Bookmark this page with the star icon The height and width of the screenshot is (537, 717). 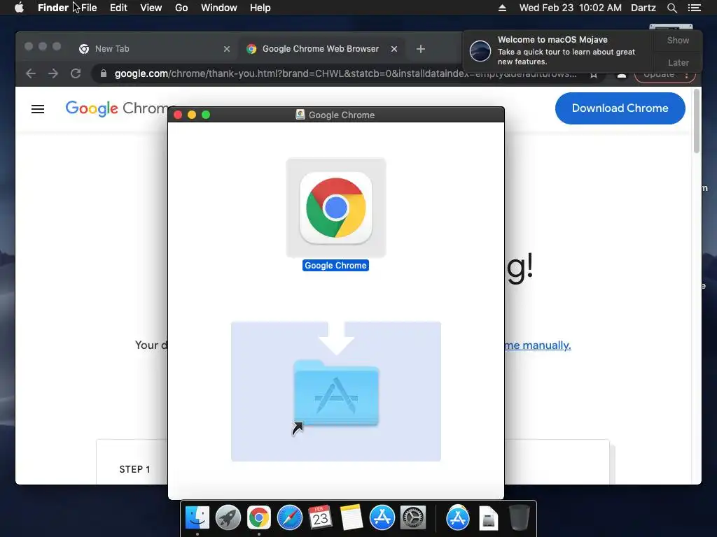594,74
